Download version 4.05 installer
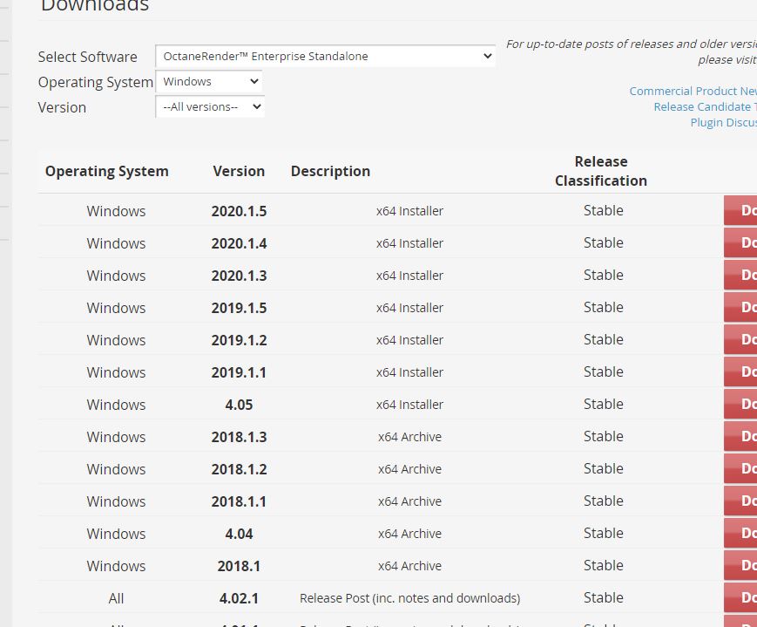Screen dimensions: 757x627 point(740,404)
